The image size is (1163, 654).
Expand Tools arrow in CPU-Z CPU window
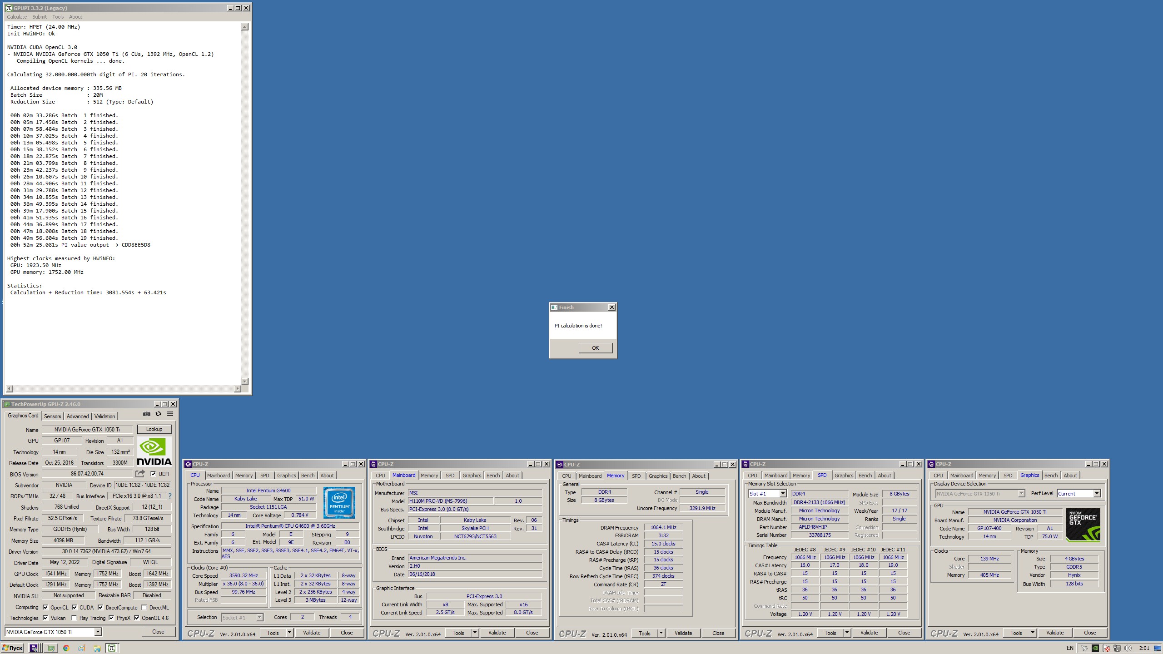289,633
